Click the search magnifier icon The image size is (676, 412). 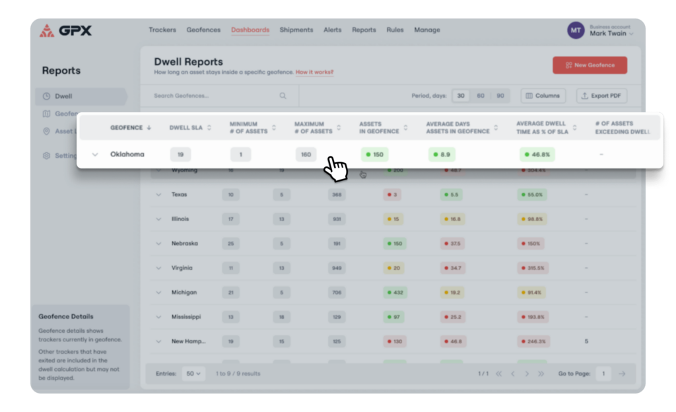[283, 96]
